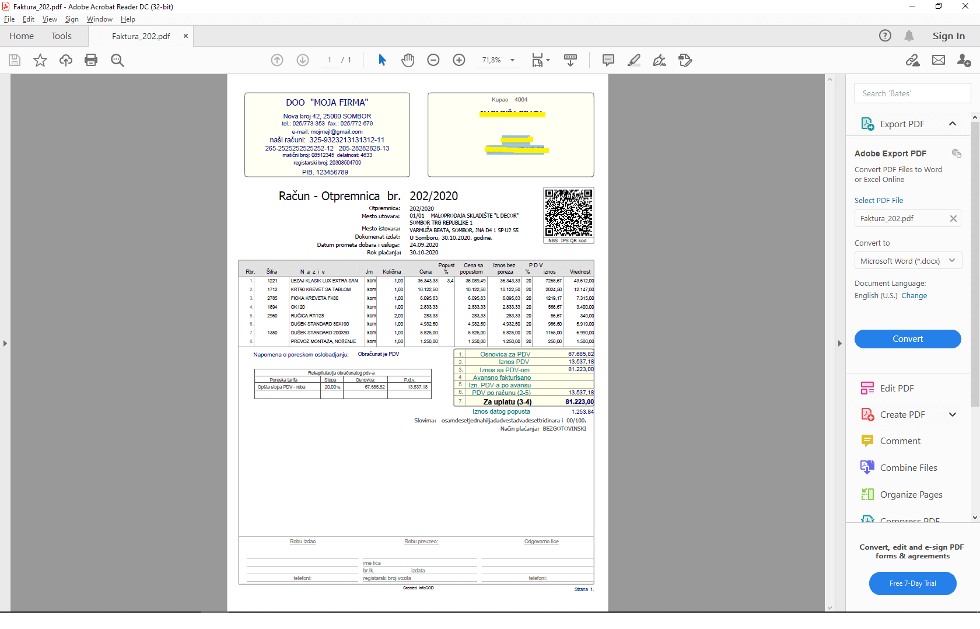View notifications bell
This screenshot has height=629, width=980.
point(909,36)
